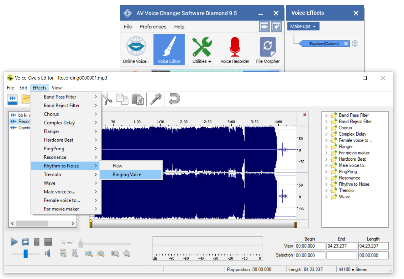Image resolution: width=404 pixels, height=279 pixels.
Task: Click the undo arrow toolbar icon
Action: pyautogui.click(x=174, y=99)
